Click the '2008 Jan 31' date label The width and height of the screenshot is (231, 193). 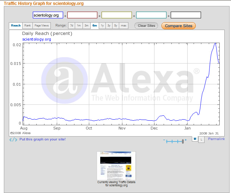click(x=209, y=133)
